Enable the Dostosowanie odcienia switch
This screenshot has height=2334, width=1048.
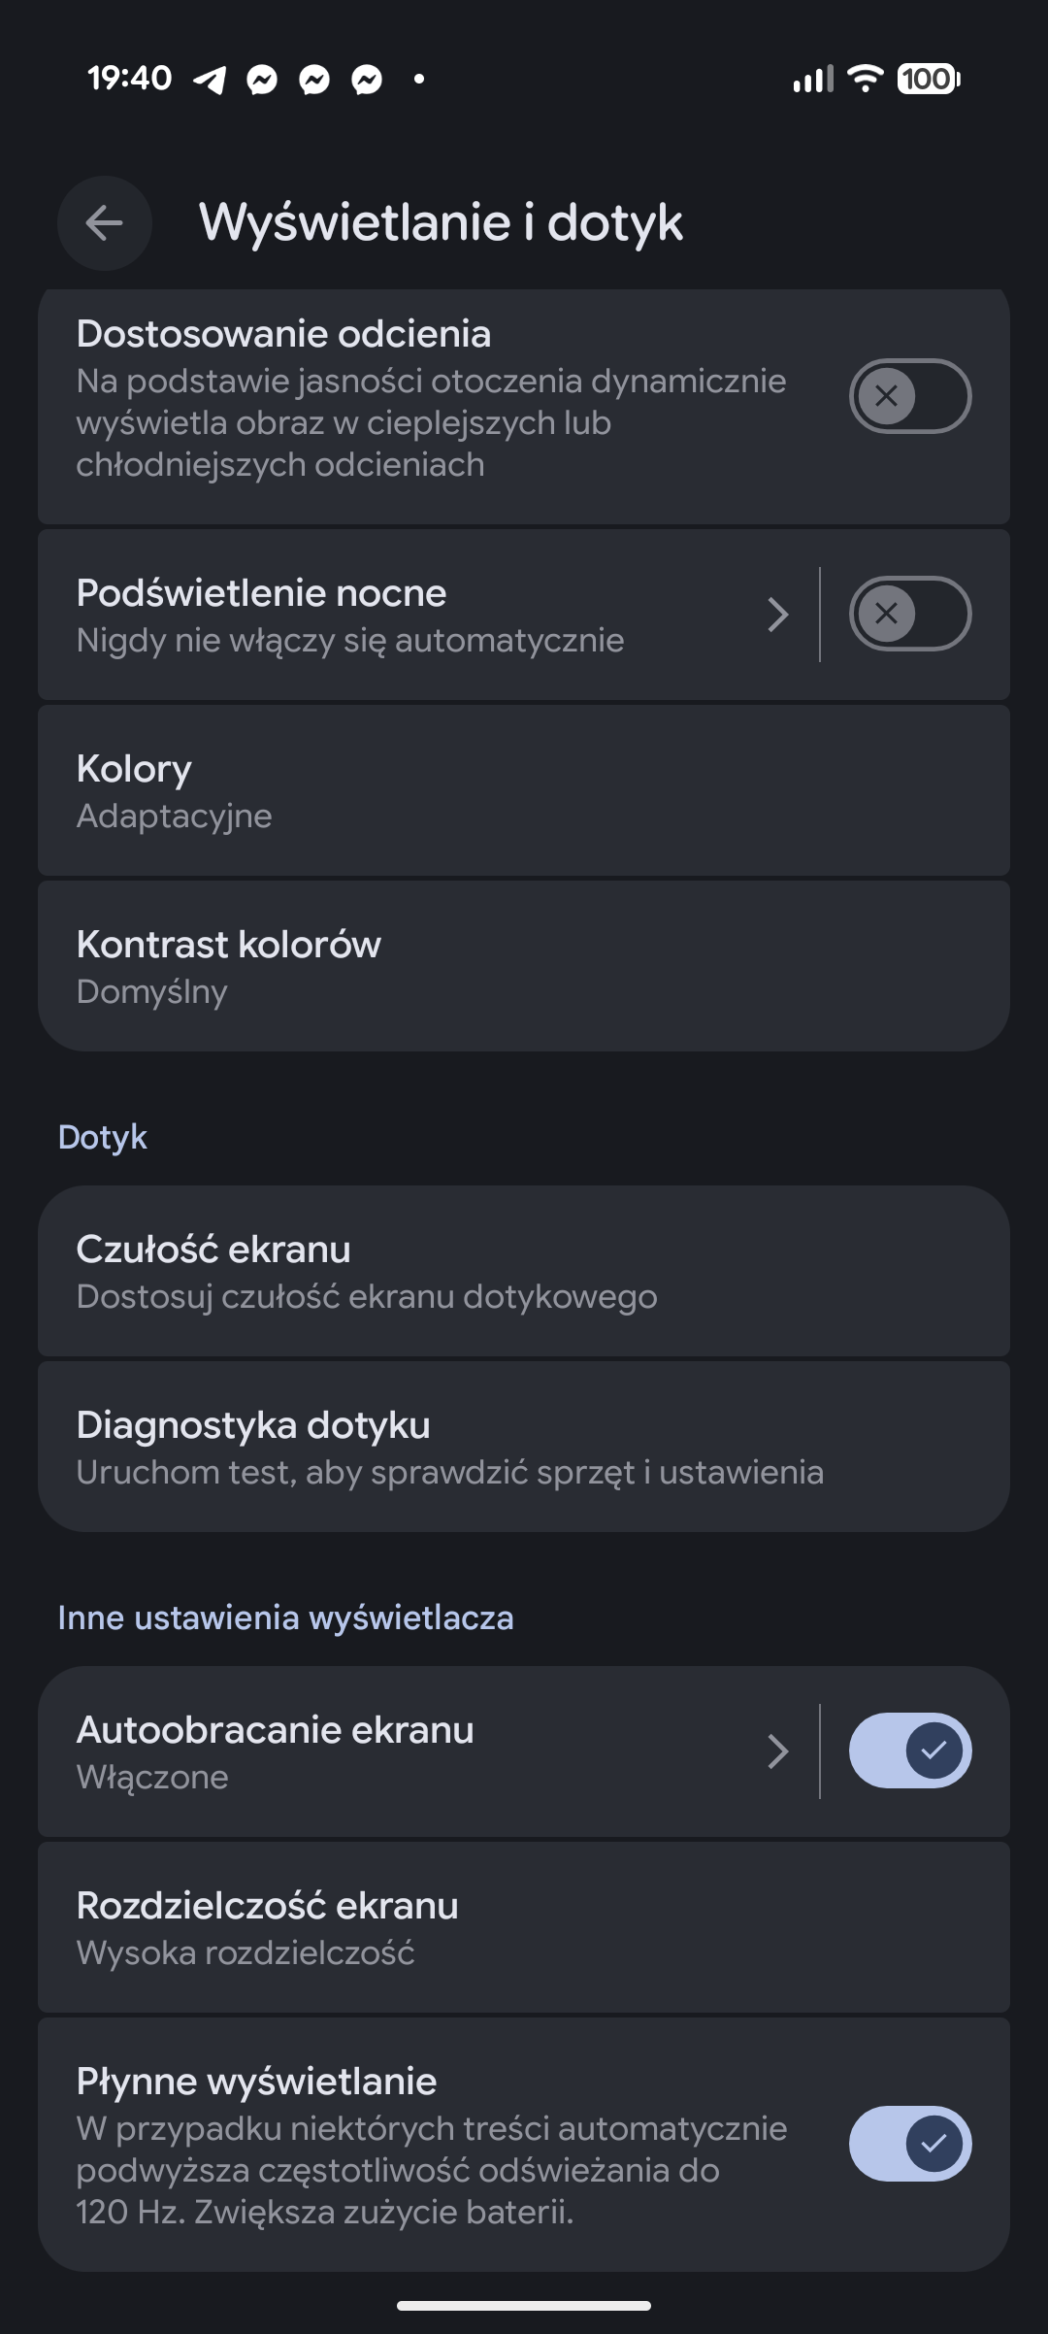pos(909,396)
